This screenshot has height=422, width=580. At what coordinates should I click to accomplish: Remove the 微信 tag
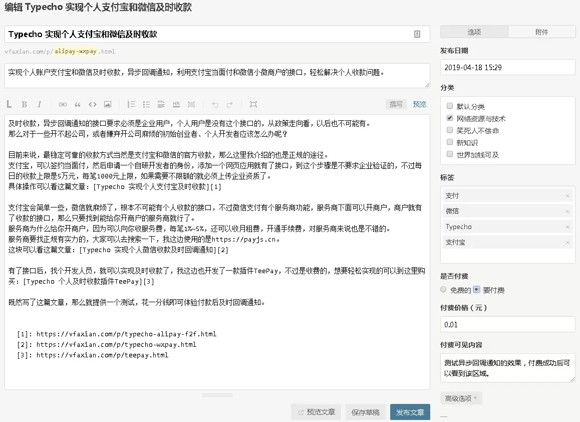pyautogui.click(x=567, y=212)
